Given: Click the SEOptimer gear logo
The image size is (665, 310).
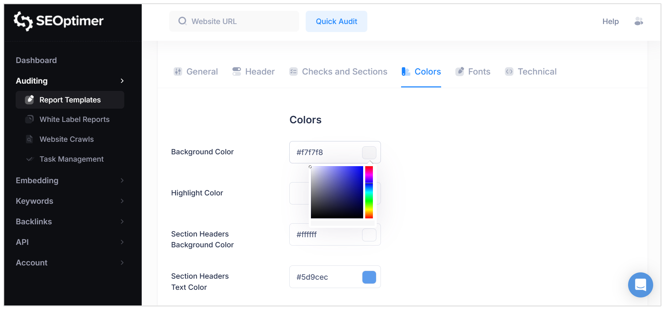Looking at the screenshot, I should (x=23, y=21).
